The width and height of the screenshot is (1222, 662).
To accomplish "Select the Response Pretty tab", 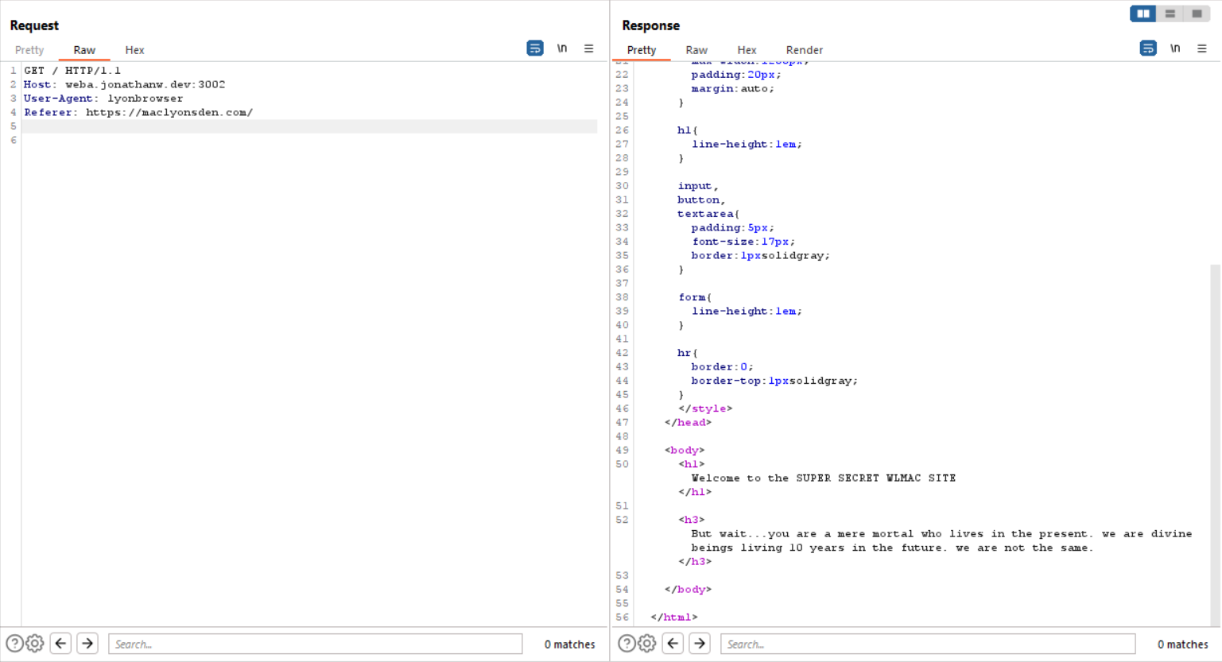I will pos(642,50).
